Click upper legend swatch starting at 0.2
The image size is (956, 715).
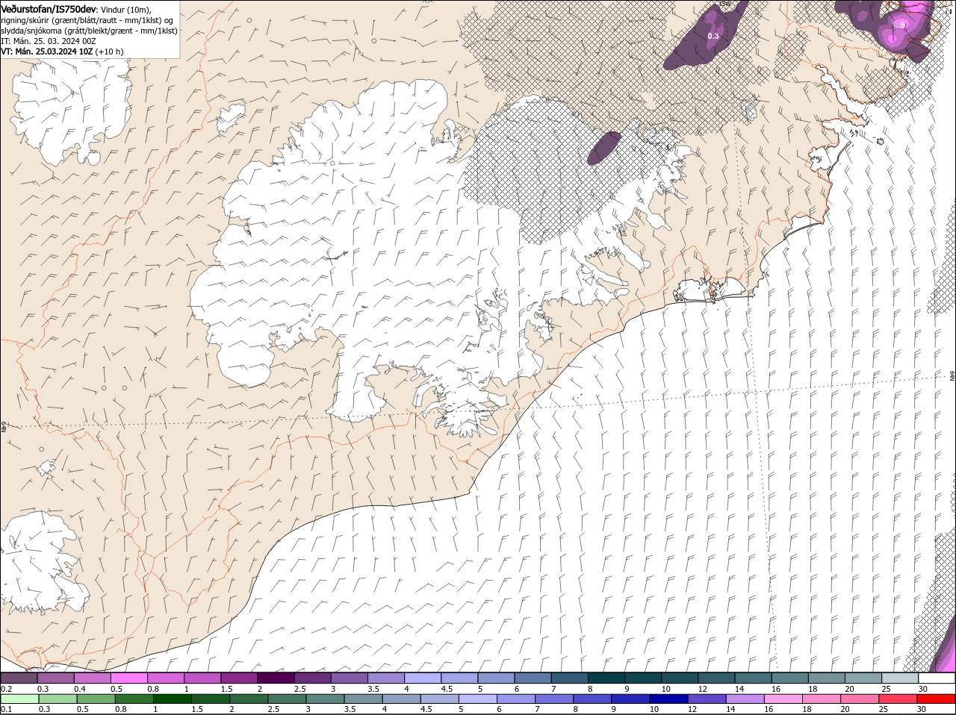19,678
